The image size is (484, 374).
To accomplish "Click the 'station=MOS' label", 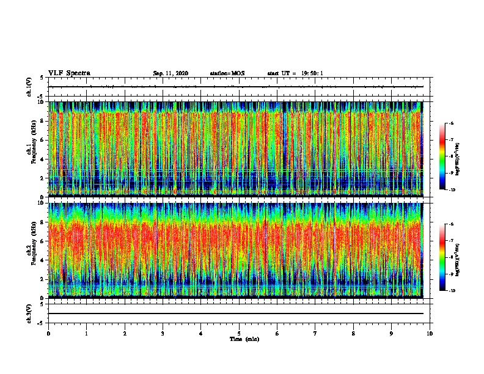I will (227, 73).
